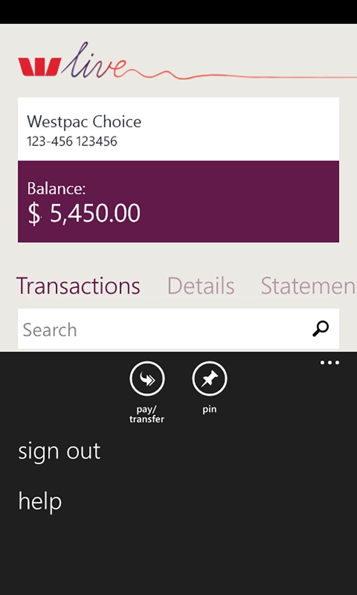Click the account number 123-456 123456
357x595 pixels.
pos(72,141)
